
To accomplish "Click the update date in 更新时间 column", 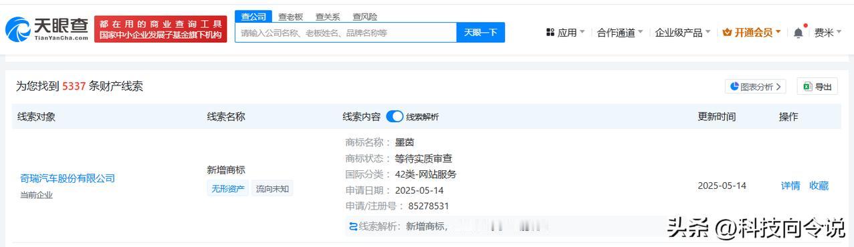I will [x=722, y=186].
